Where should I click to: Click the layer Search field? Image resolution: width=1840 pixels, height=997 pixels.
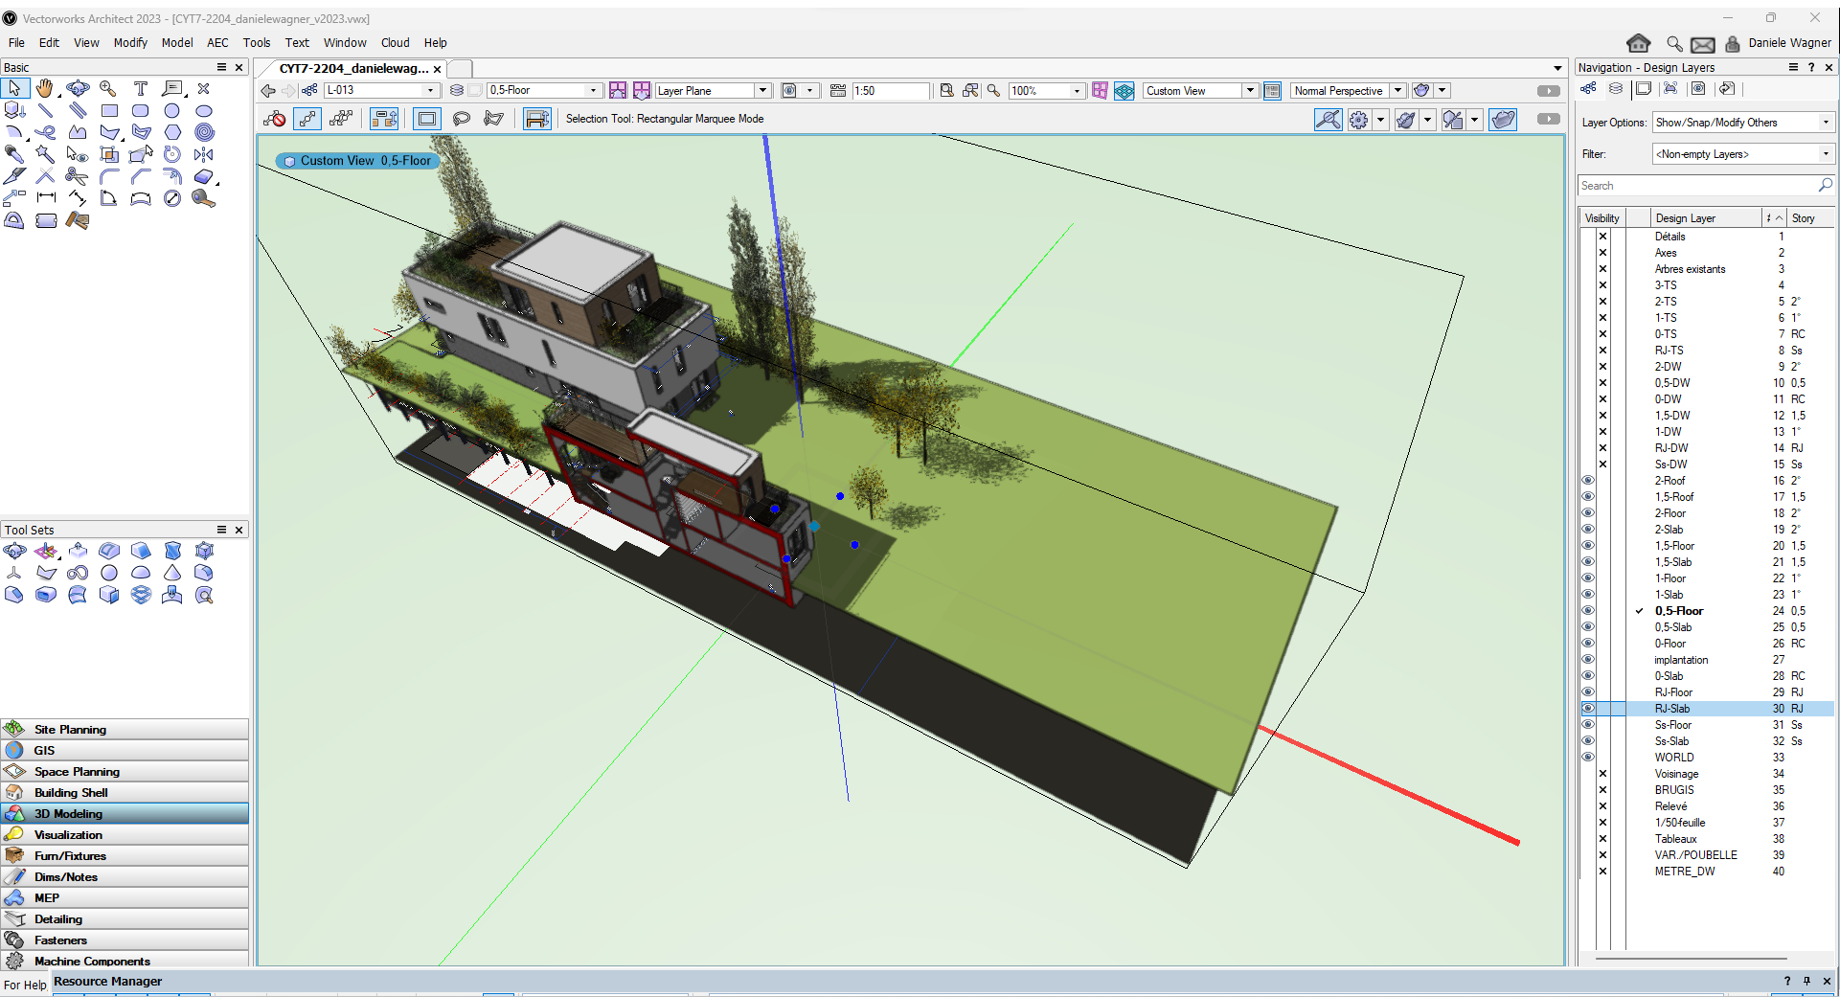1697,186
